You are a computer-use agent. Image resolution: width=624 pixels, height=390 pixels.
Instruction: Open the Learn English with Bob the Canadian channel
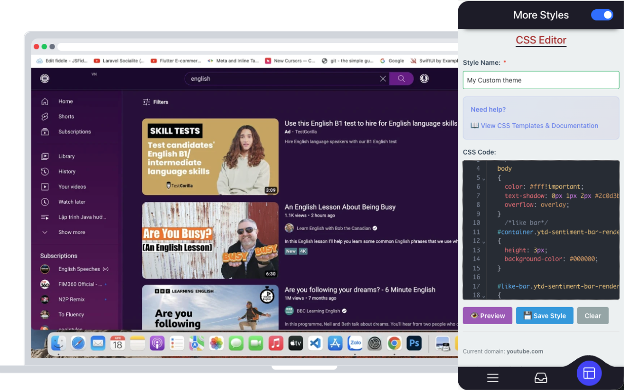(333, 228)
